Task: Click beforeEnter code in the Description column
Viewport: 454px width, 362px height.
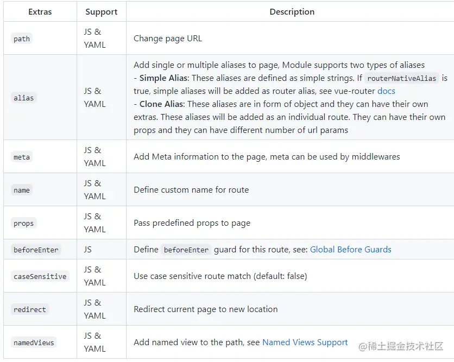Action: 186,250
